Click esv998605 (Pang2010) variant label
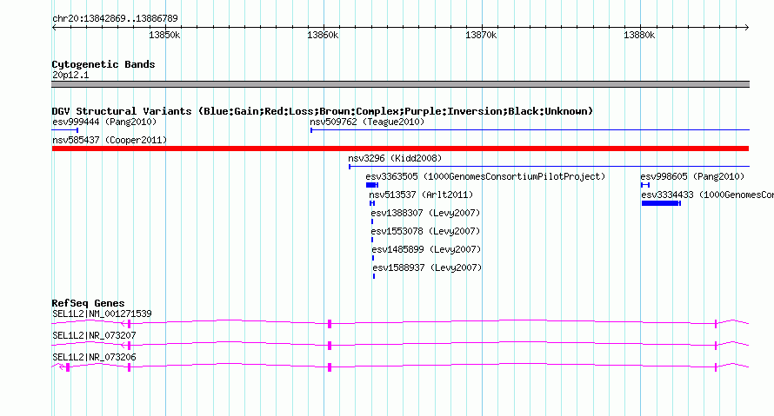 point(692,176)
